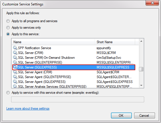This screenshot has width=161, height=123.
Task: Select 'SQL Server (SQLENTERPRISE)' service name
Action: (40, 62)
